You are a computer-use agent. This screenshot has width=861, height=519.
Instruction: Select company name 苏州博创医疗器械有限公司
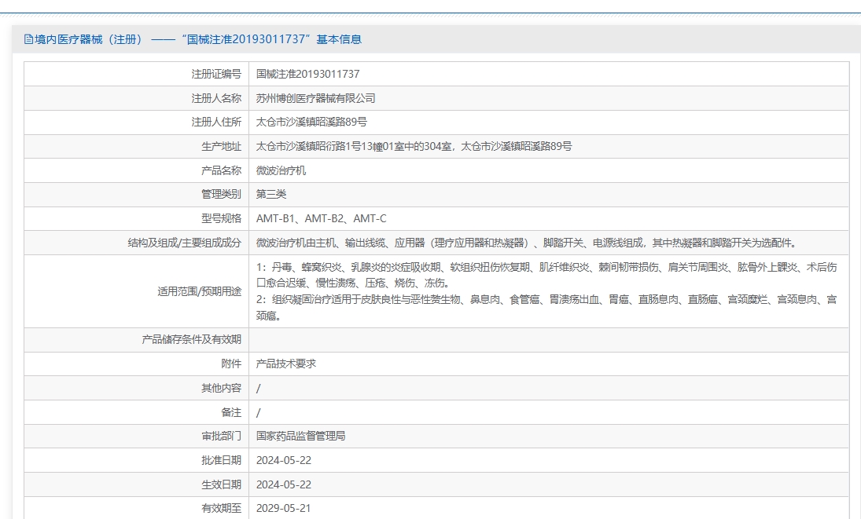[316, 98]
